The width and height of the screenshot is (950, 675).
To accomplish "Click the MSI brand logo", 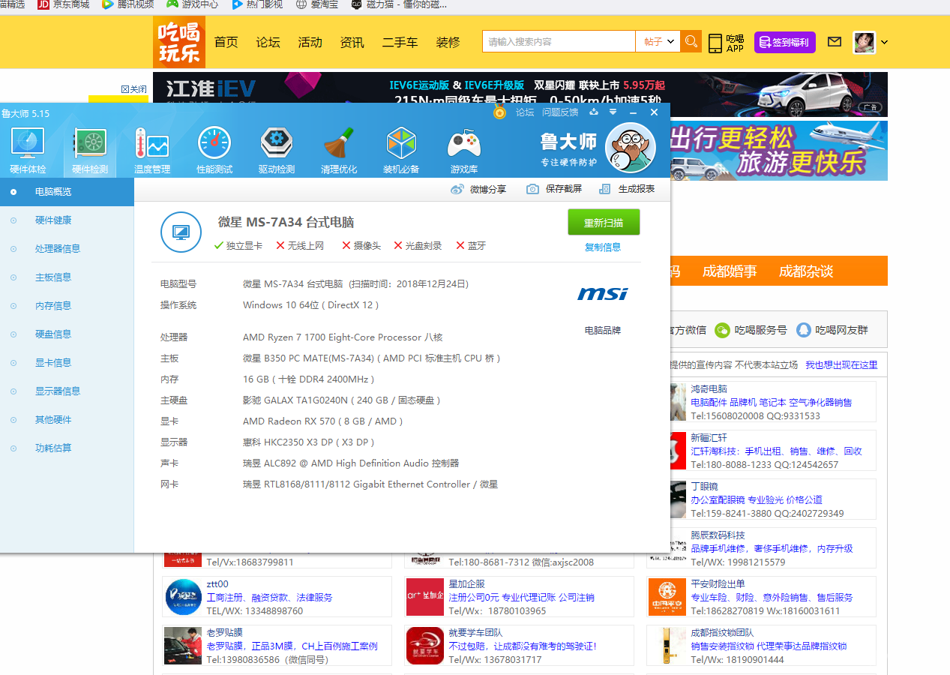I will tap(603, 294).
